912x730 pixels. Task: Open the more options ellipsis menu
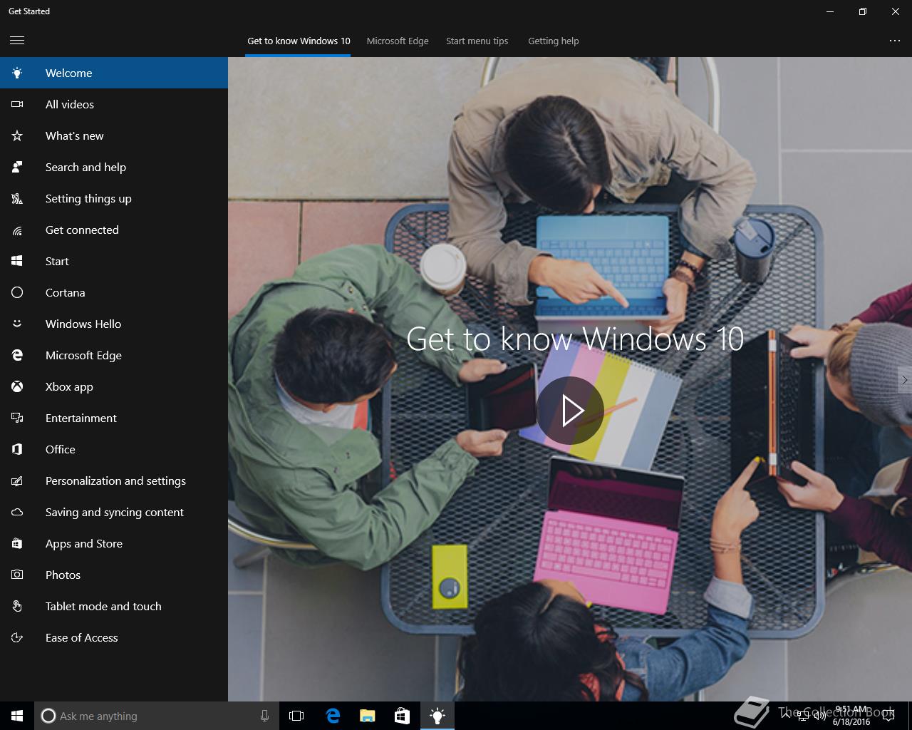[895, 41]
